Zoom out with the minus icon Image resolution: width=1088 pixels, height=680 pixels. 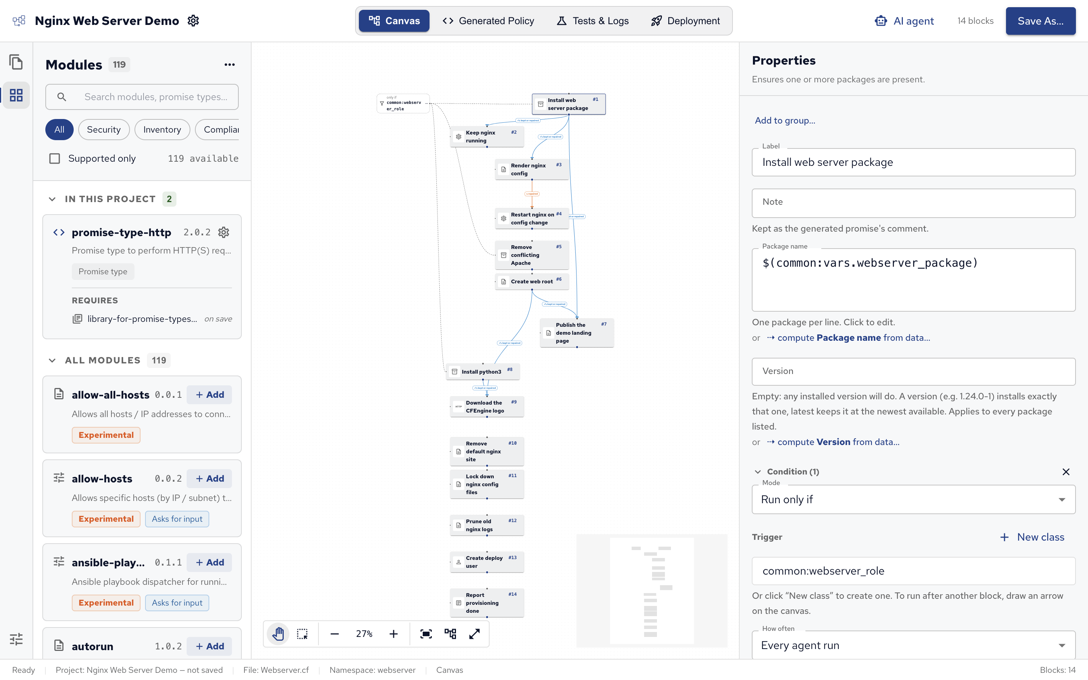click(334, 634)
